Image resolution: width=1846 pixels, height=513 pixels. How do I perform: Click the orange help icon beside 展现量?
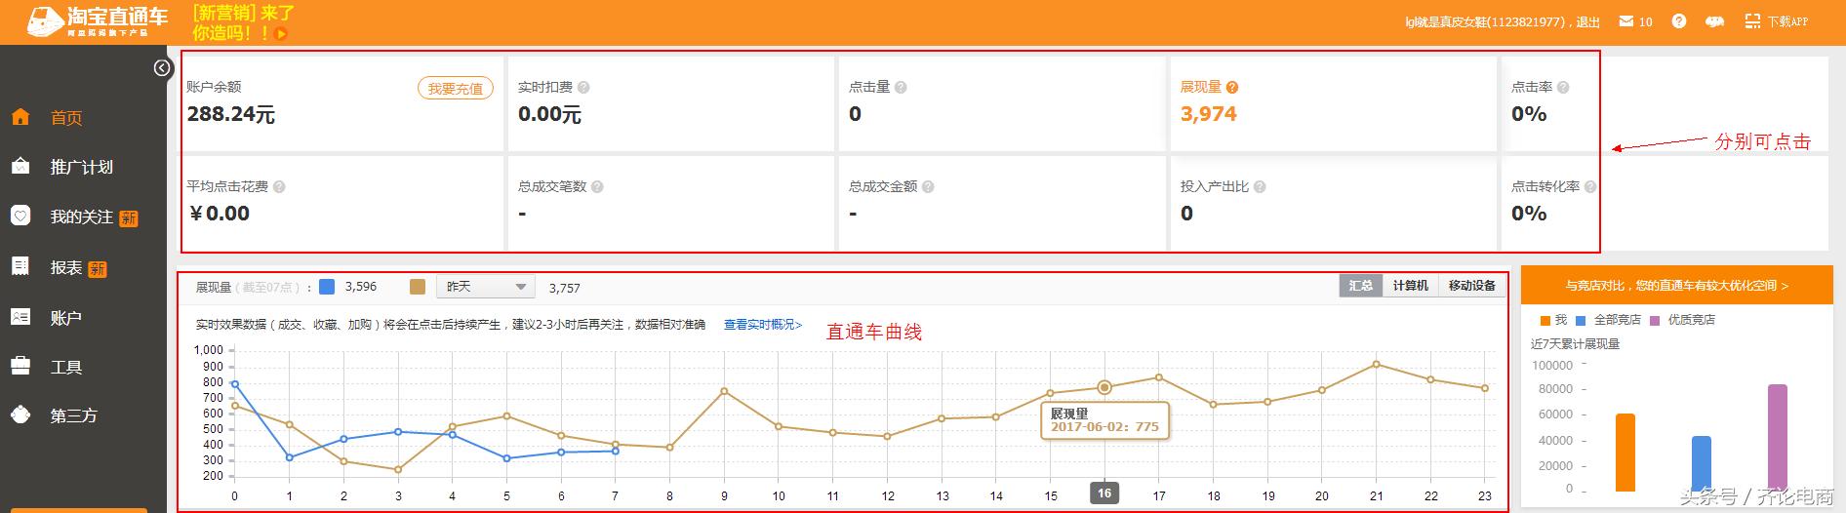1232,87
